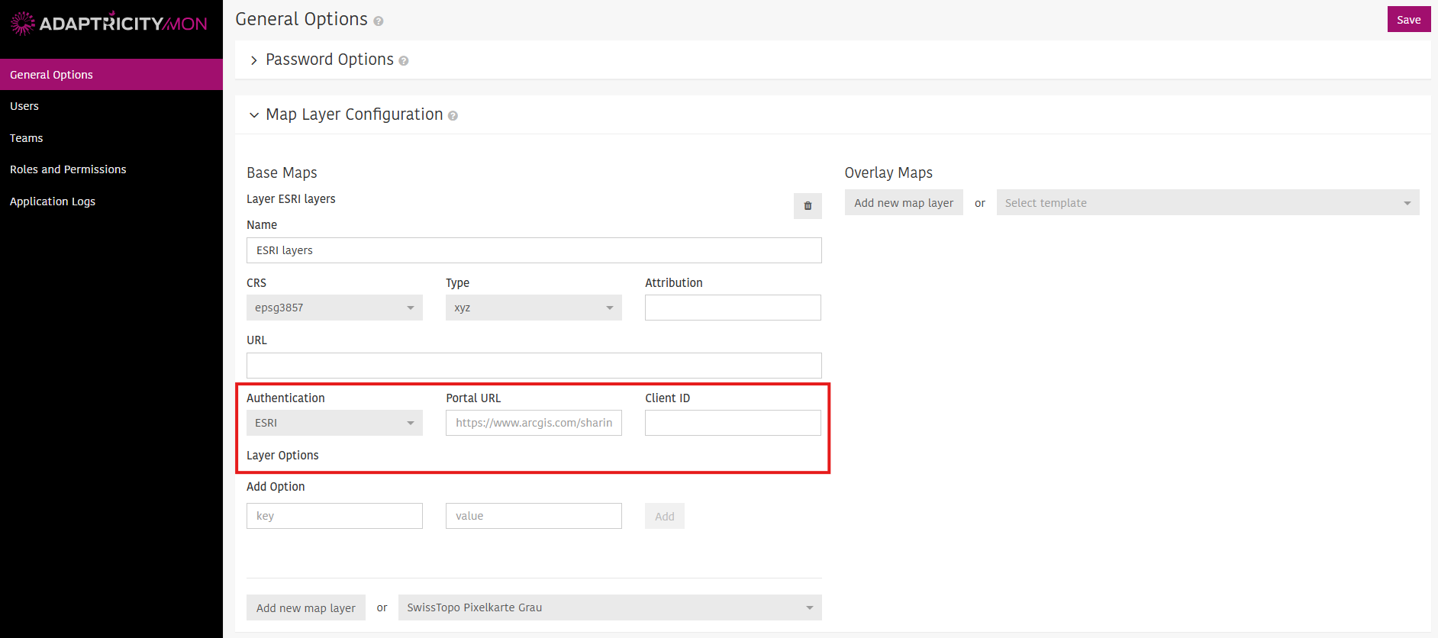Click the Adaptricity MON logo
This screenshot has height=638, width=1438.
109,24
